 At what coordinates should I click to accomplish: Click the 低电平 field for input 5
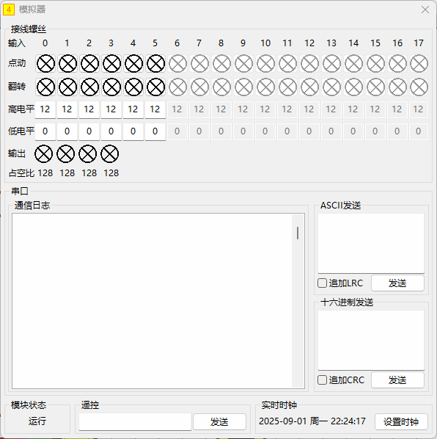pos(155,131)
